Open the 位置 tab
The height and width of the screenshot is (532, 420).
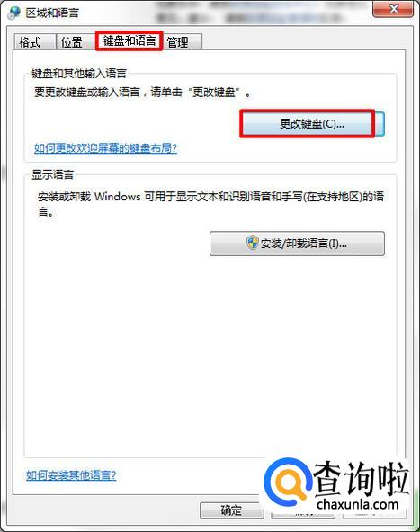coord(72,42)
